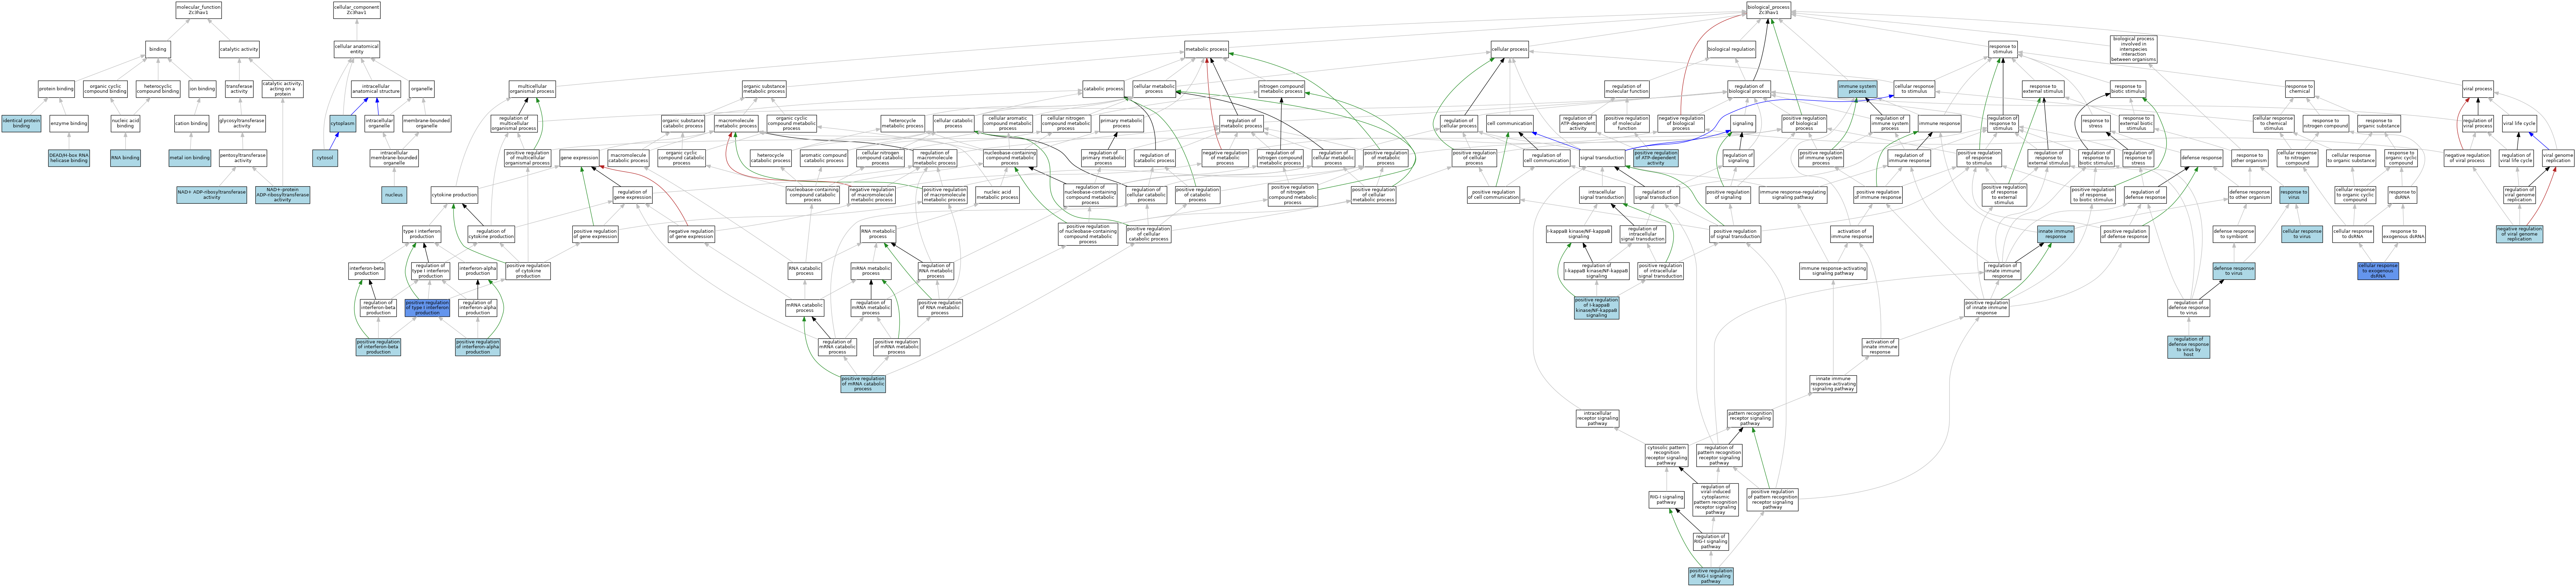Click 'positive regulation of type I interferon production'
This screenshot has height=587, width=2576.
tap(427, 308)
